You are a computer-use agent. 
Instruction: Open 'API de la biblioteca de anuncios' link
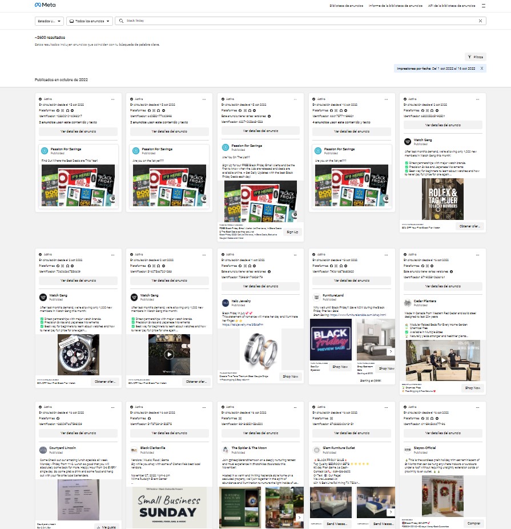point(451,6)
